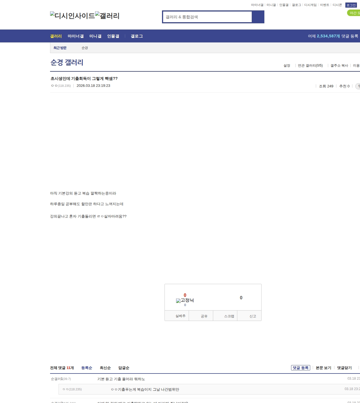Toggle 야간 모드 night mode button
This screenshot has width=360, height=403.
354,13
